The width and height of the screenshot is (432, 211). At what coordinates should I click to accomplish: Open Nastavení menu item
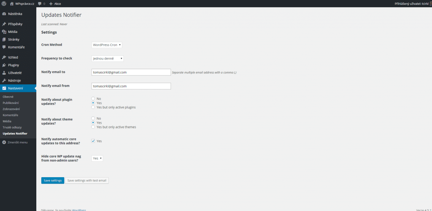(x=18, y=88)
